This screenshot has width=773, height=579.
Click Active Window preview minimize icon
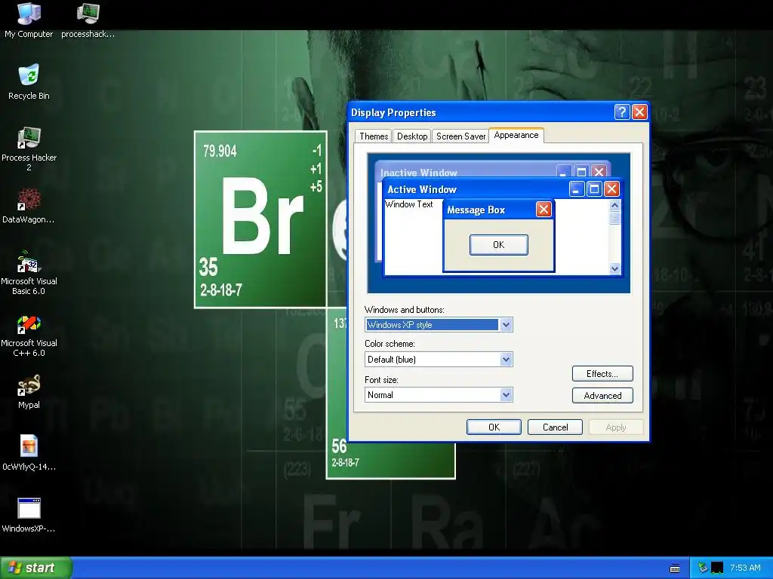point(576,189)
